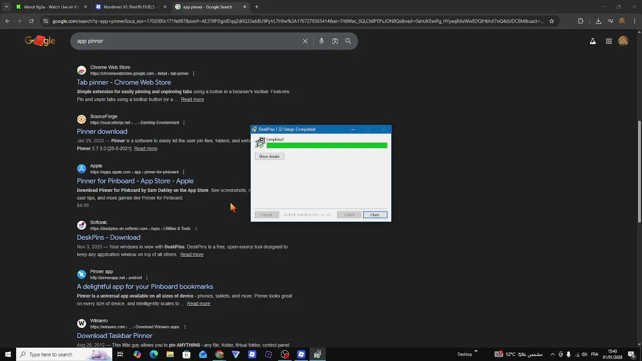Bookmark this page with the star
Screen dimensions: 642x361
tap(552, 21)
